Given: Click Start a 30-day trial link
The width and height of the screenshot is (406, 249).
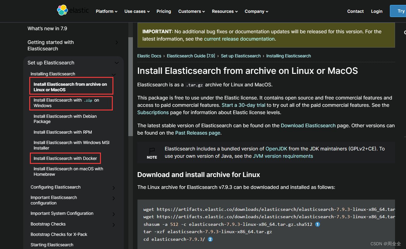Looking at the screenshot, I should pos(244,105).
